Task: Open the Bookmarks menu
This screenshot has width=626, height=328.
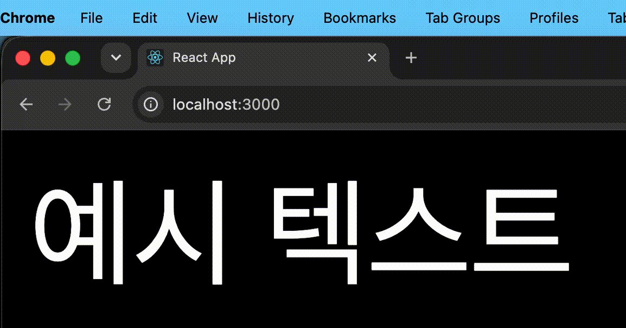Action: click(359, 18)
